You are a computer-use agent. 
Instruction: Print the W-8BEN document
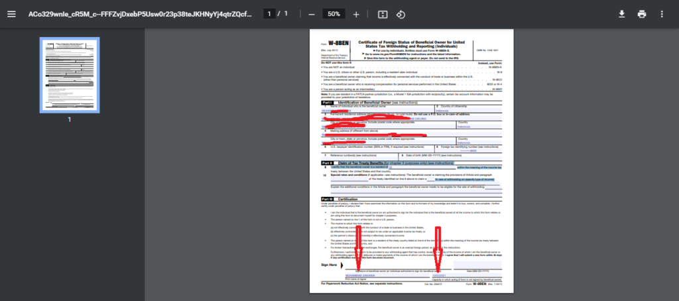point(641,14)
